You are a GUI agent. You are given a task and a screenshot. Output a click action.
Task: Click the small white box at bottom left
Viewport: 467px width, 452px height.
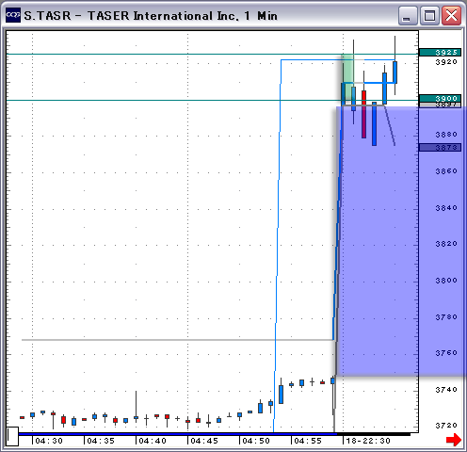[12, 436]
